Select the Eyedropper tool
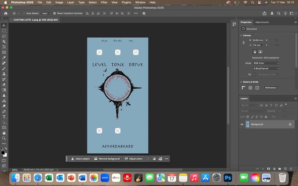This screenshot has width=298, height=186. [x=4, y=58]
